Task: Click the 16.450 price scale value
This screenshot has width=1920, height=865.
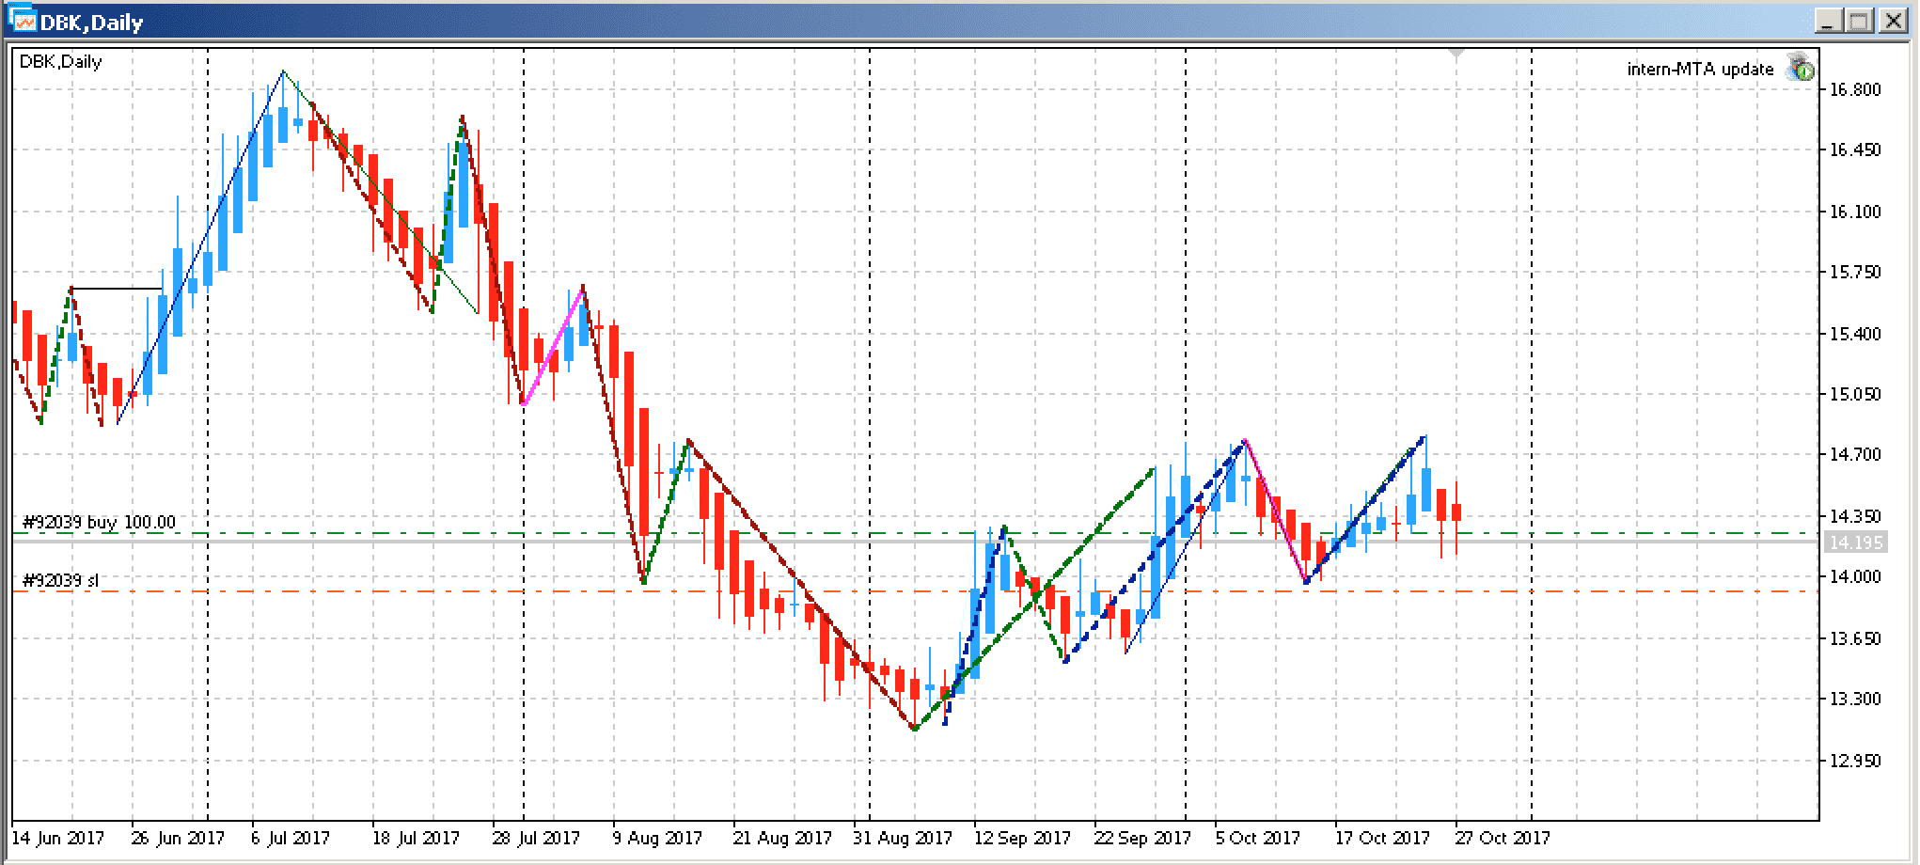Action: [1855, 150]
